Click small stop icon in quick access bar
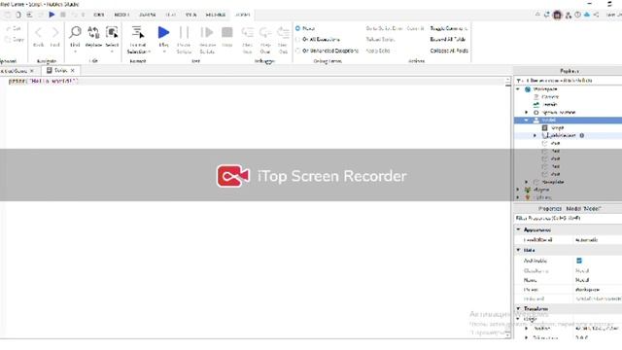The height and width of the screenshot is (350, 622). [62, 15]
